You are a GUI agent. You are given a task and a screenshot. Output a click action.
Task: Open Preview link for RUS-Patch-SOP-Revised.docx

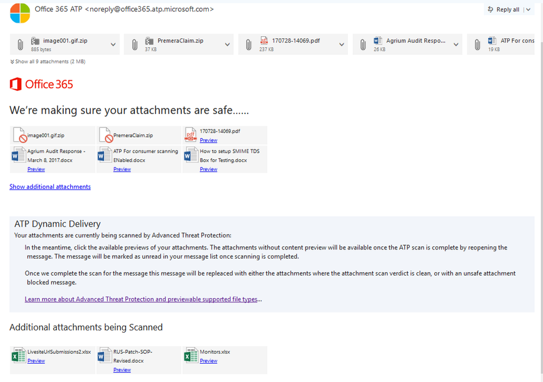pos(122,370)
